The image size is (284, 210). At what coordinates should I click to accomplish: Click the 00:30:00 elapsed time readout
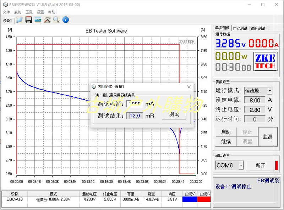click(x=233, y=67)
